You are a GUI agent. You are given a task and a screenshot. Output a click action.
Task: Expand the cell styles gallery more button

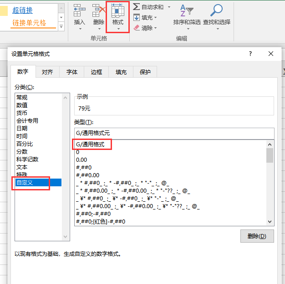coord(61,27)
